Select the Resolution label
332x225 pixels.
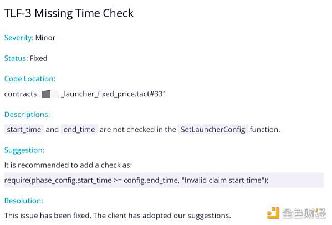click(24, 201)
